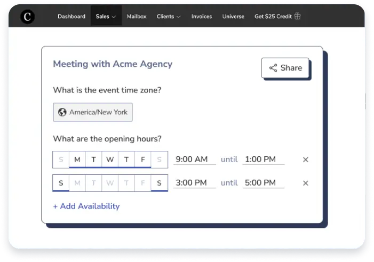
Task: Edit the 9:00 AM start time
Action: tap(195, 159)
